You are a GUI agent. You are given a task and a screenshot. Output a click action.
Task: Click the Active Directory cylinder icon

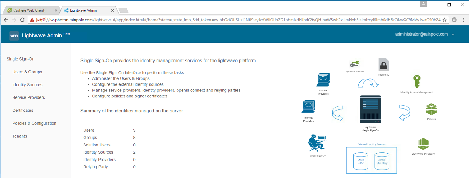pos(382,161)
